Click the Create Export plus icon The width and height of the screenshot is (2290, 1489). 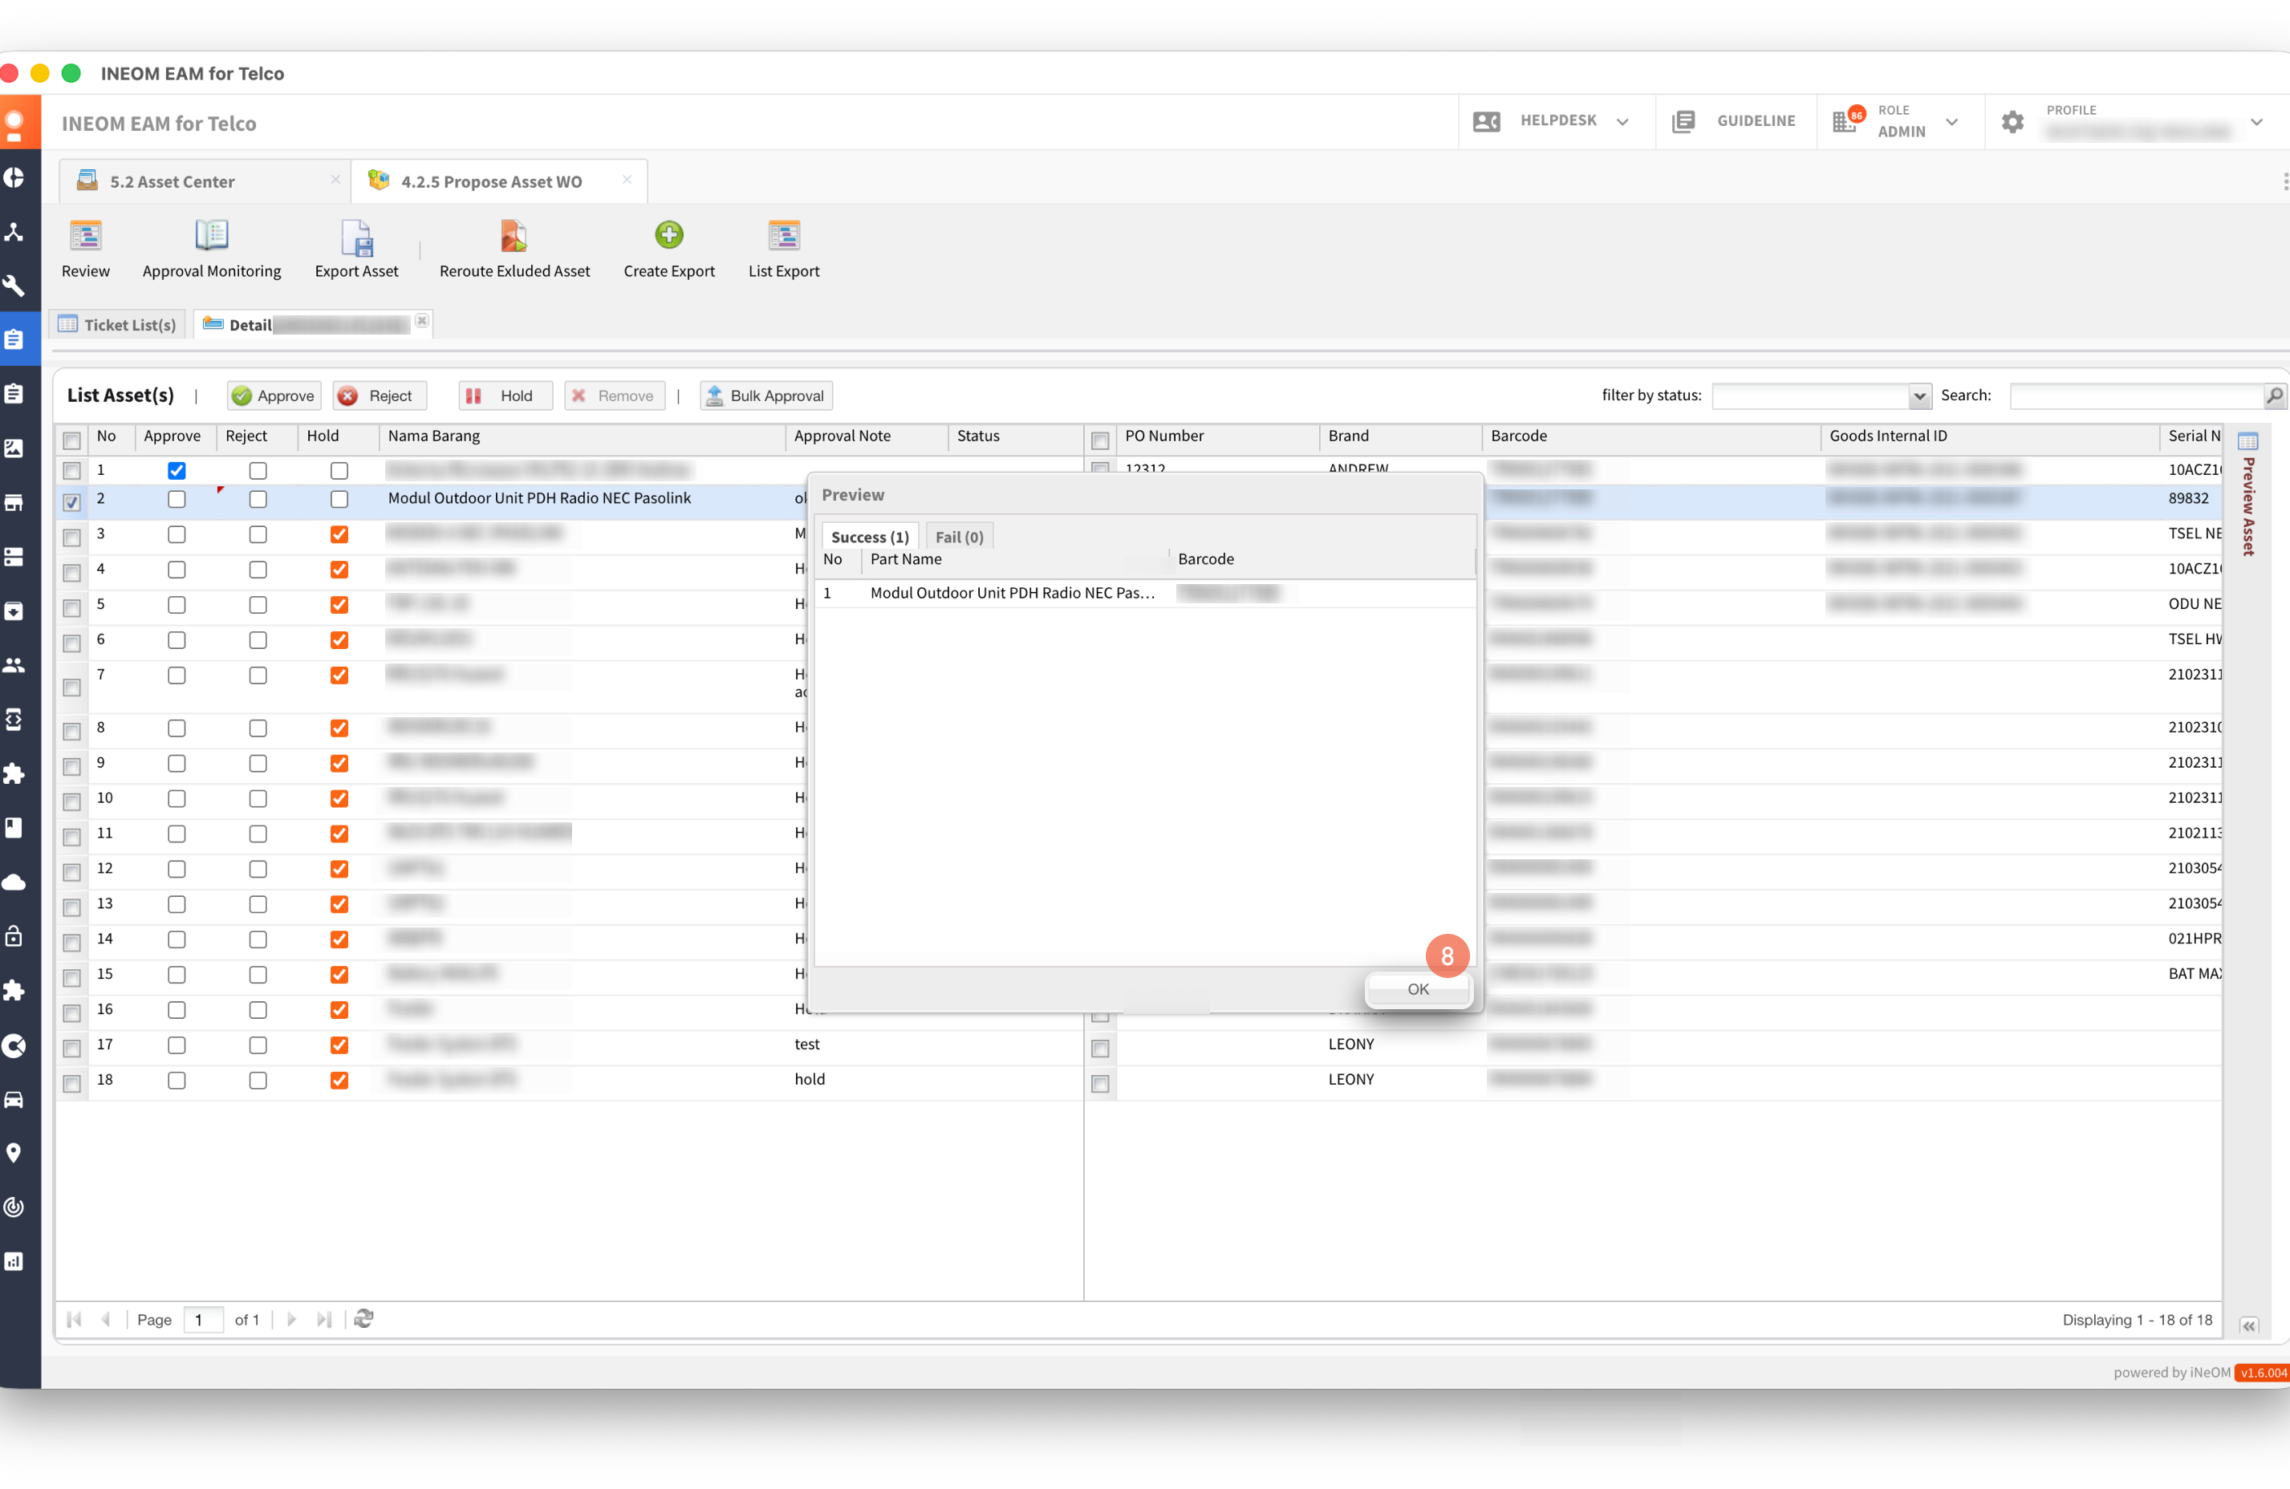(668, 236)
